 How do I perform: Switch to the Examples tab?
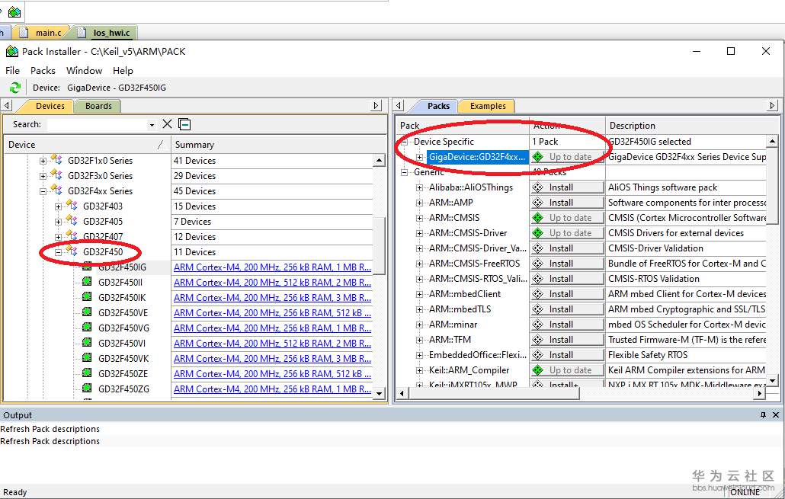pyautogui.click(x=488, y=106)
